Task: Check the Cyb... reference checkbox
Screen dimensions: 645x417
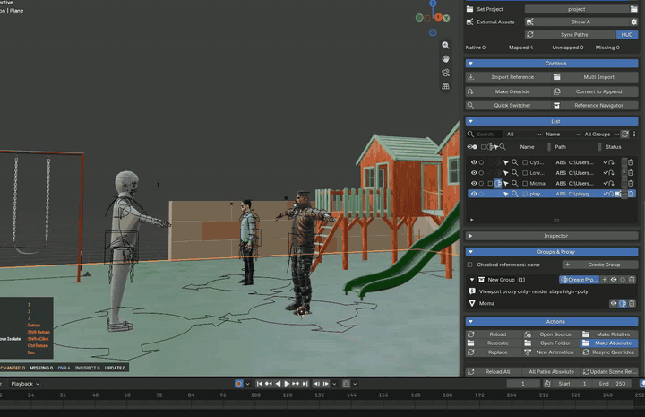Action: [525, 162]
